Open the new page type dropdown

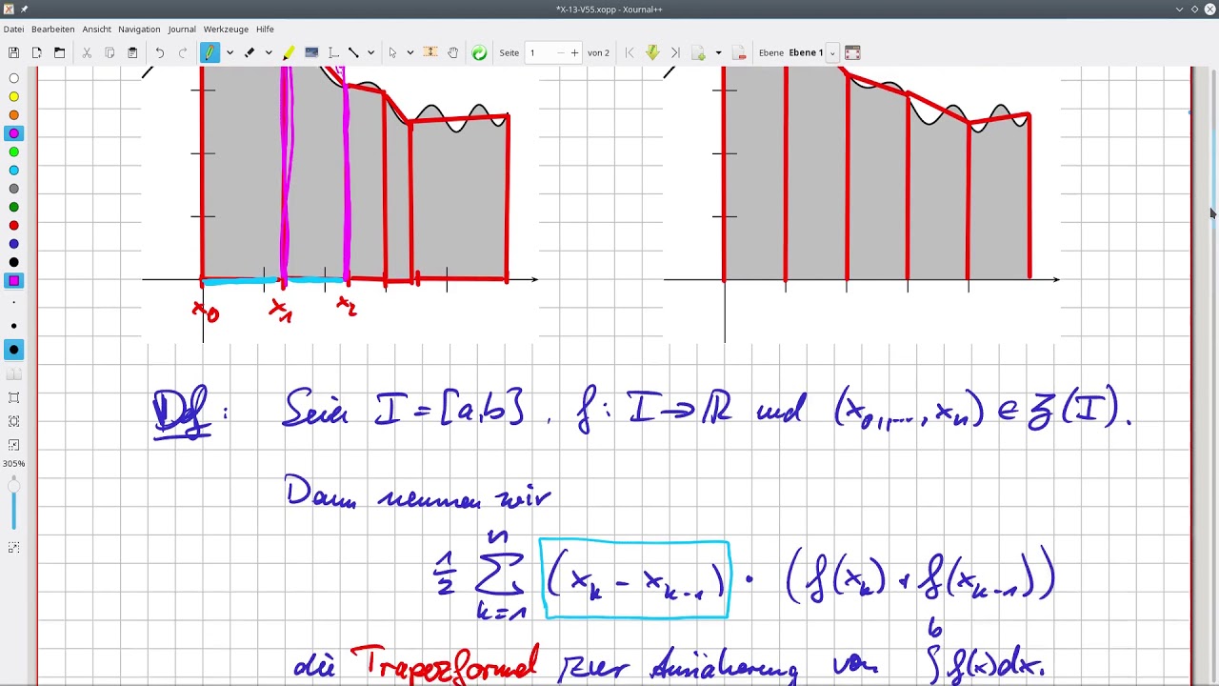(x=718, y=53)
